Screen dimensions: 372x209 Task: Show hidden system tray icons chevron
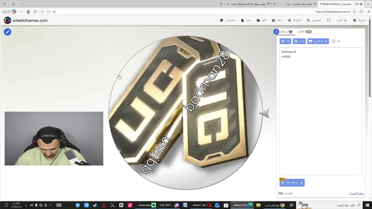tap(50, 205)
